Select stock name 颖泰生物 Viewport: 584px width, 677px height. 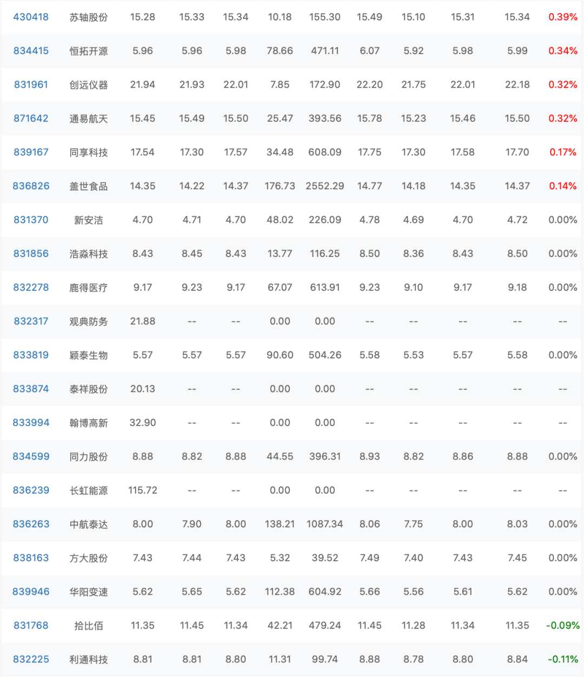click(x=89, y=355)
